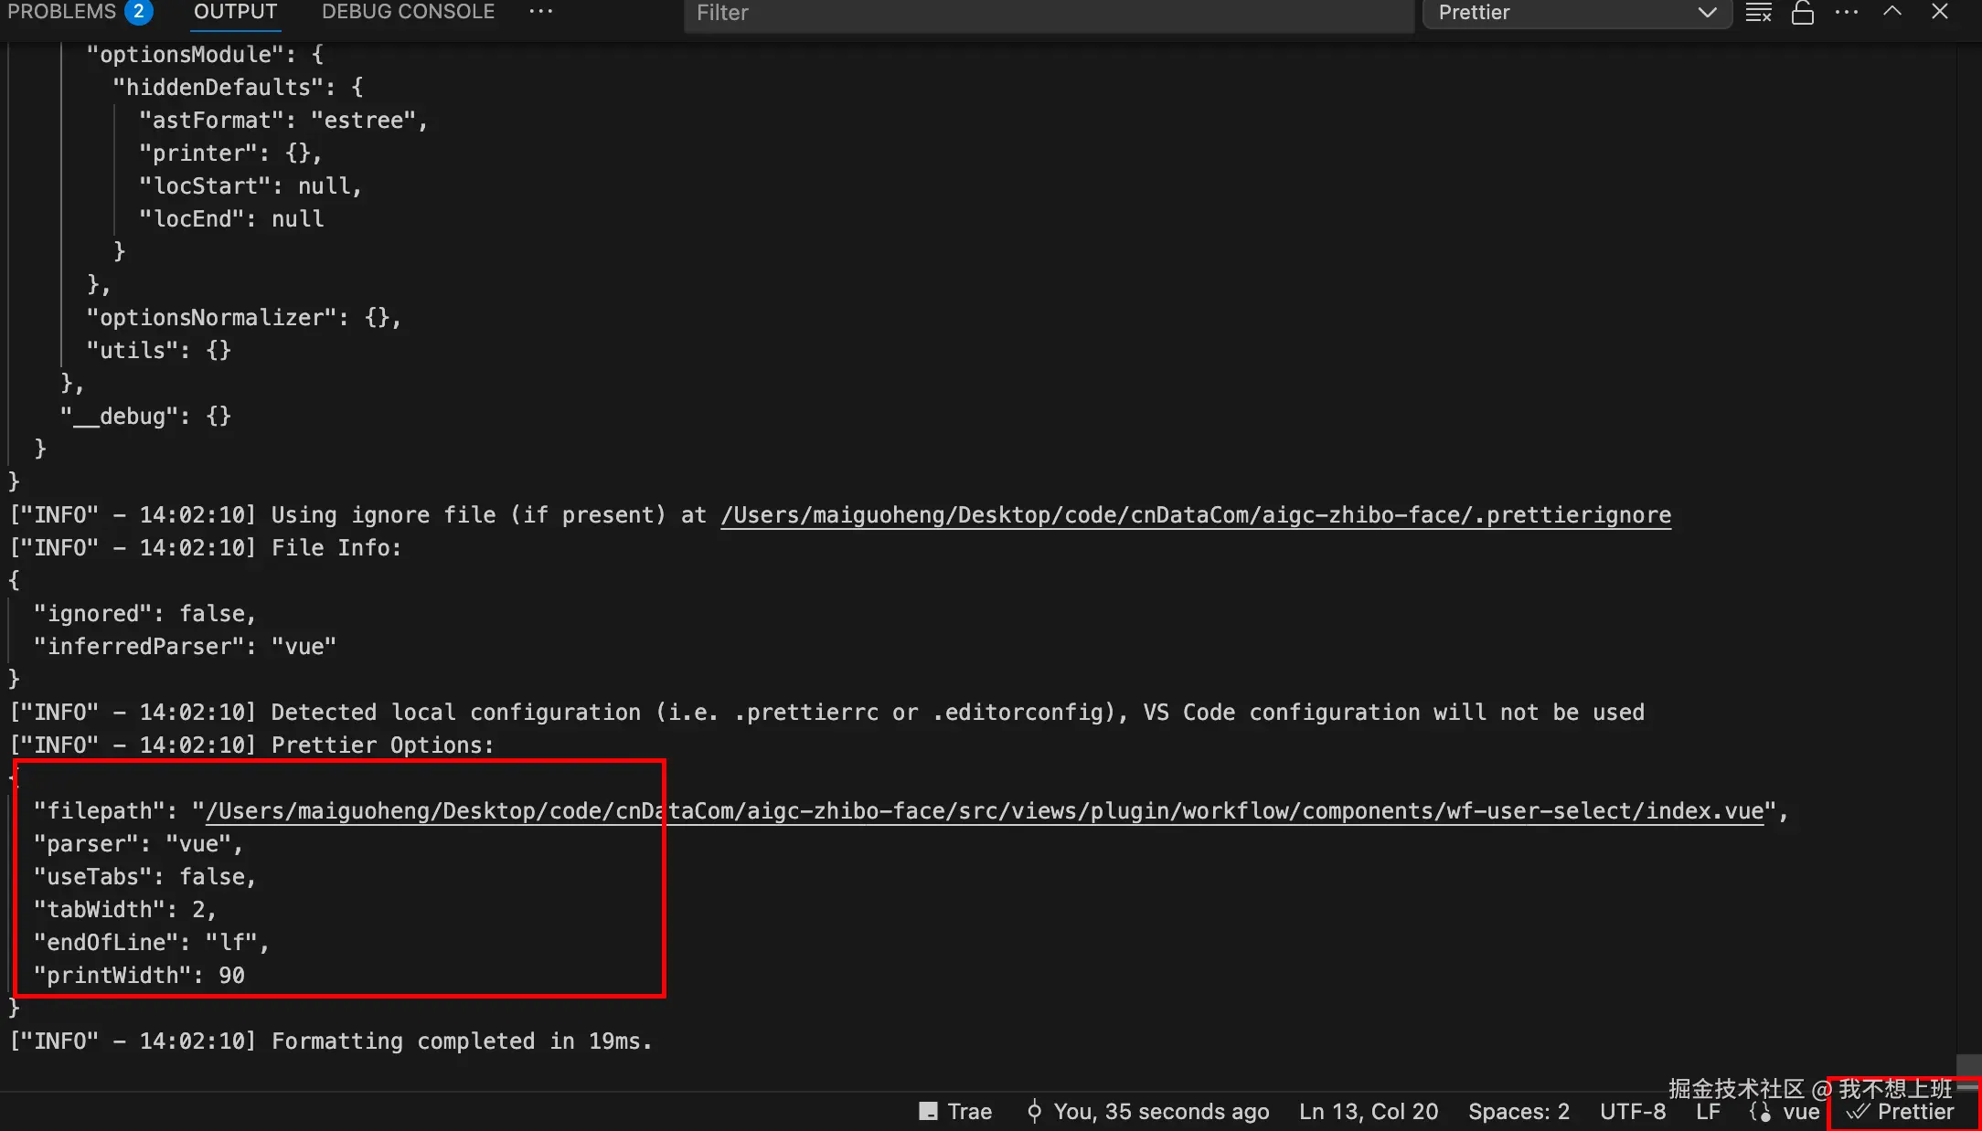Viewport: 1982px width, 1131px height.
Task: Click the Ln 13, Col 20 indicator
Action: [1369, 1112]
